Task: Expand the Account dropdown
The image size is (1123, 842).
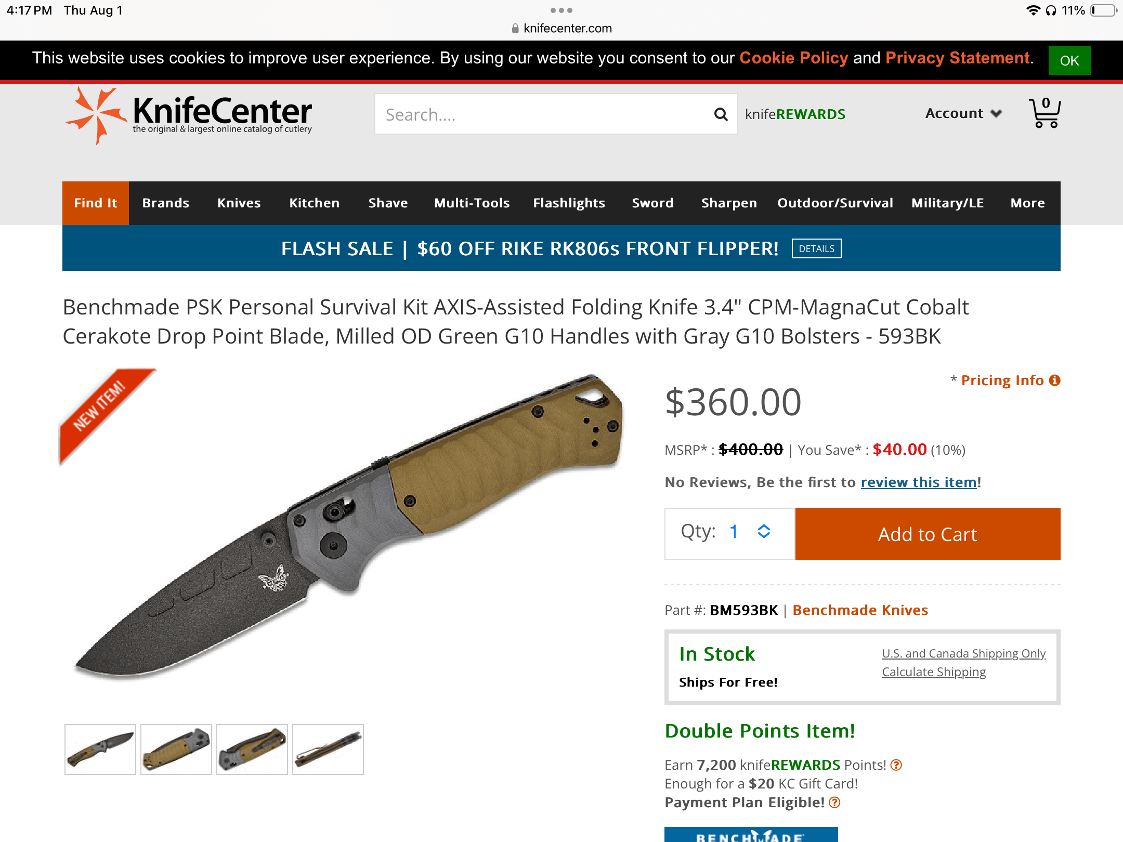Action: coord(963,113)
